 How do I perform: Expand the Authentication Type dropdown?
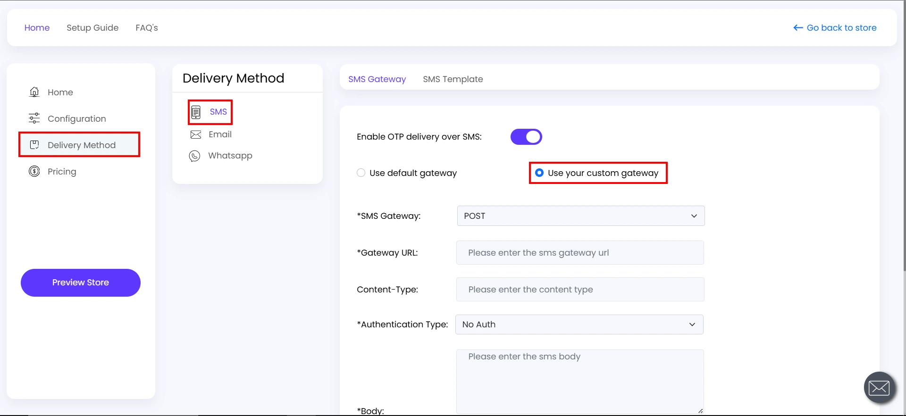coord(579,324)
